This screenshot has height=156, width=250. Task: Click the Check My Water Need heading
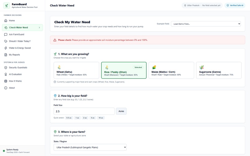[72, 22]
